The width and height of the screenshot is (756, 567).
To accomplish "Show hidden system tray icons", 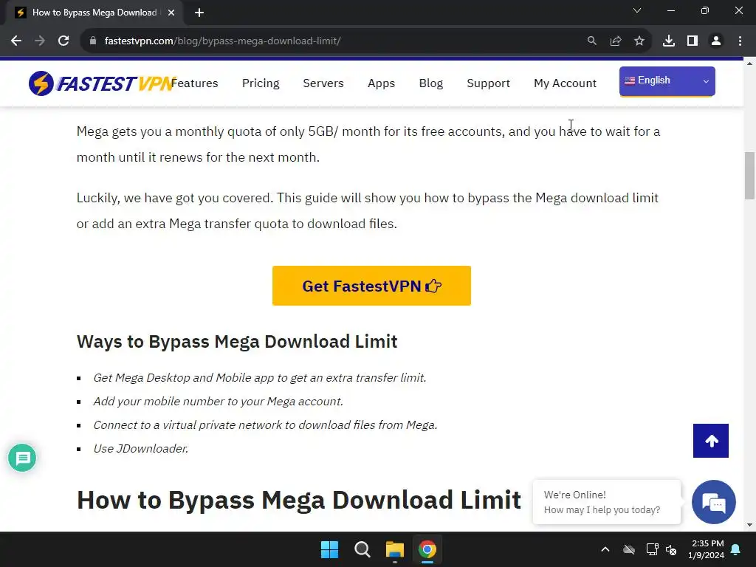I will point(605,549).
